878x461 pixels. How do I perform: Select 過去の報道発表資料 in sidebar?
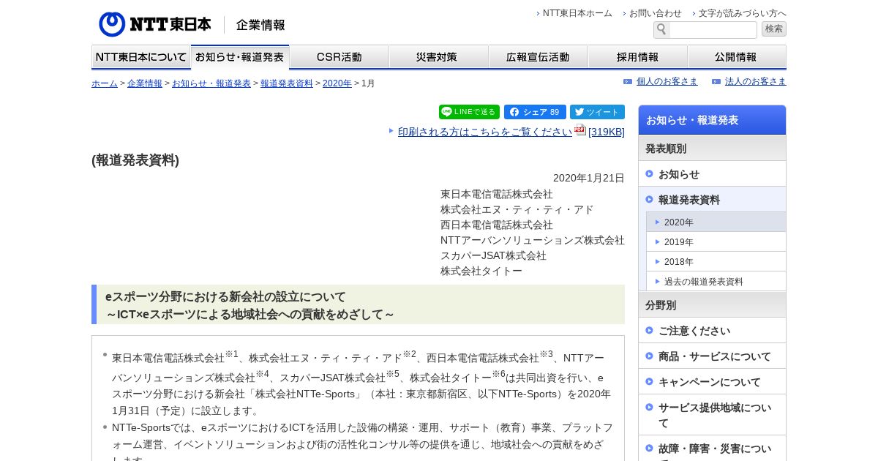(716, 281)
